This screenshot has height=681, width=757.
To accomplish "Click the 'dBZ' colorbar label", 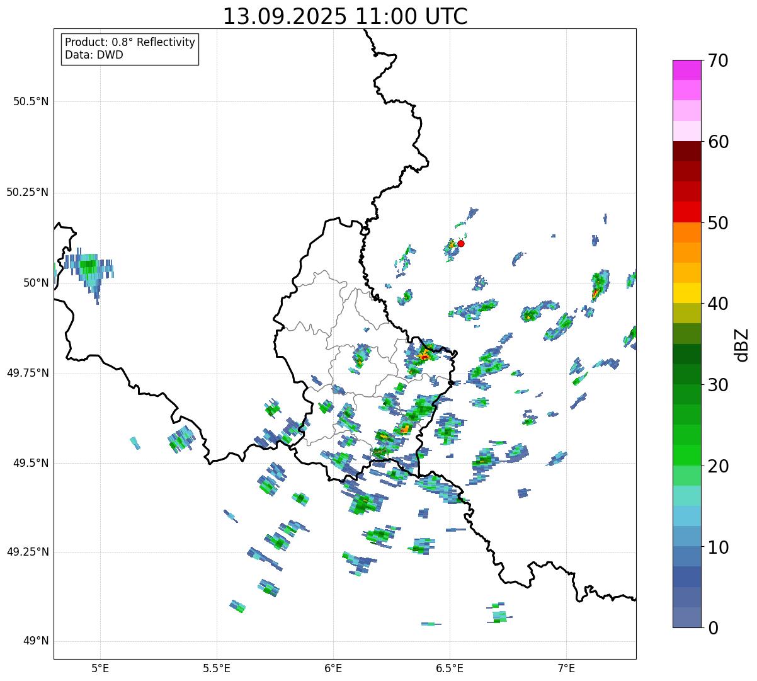I will point(742,345).
